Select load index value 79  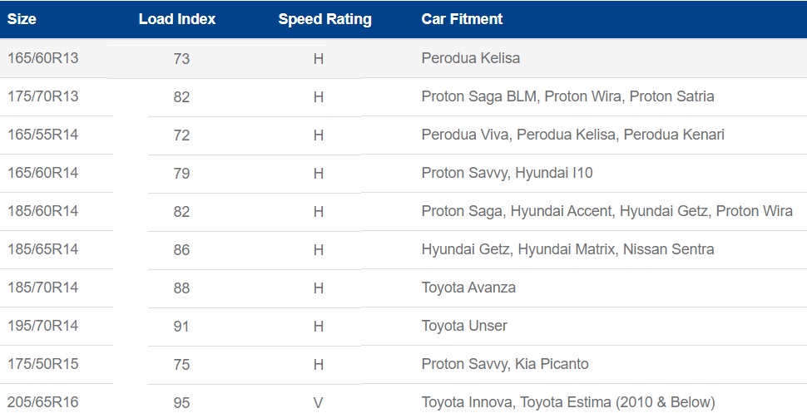click(181, 174)
